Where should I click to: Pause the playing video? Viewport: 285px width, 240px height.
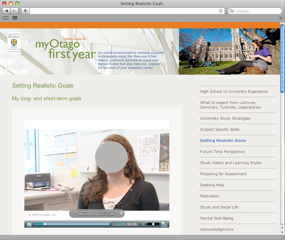(29, 224)
